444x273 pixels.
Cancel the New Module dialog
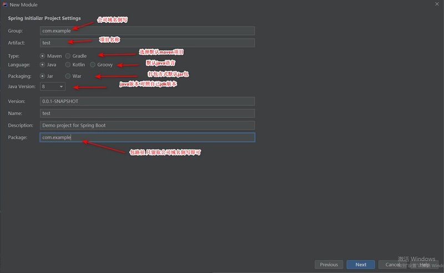(392, 265)
